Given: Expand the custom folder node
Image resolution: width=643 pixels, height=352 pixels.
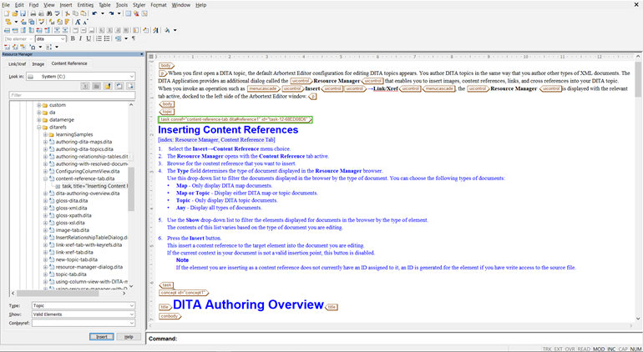Looking at the screenshot, I should click(x=39, y=105).
